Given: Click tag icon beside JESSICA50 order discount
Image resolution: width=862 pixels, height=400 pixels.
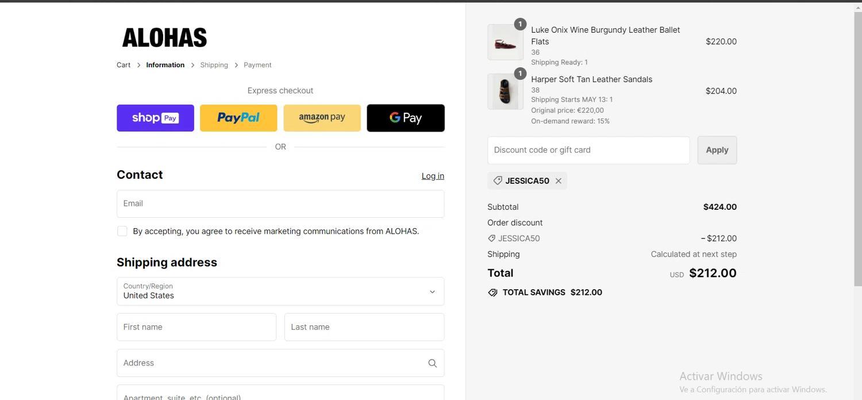Looking at the screenshot, I should [491, 239].
